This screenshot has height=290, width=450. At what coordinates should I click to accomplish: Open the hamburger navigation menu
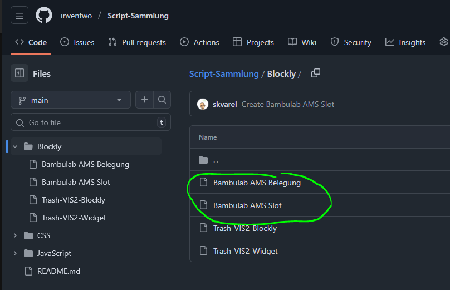19,16
